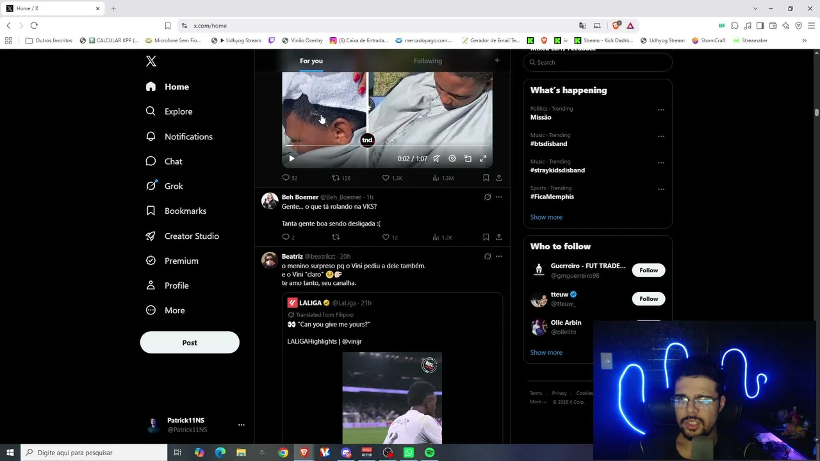Bookmark the video post
Image resolution: width=820 pixels, height=461 pixels.
[486, 177]
